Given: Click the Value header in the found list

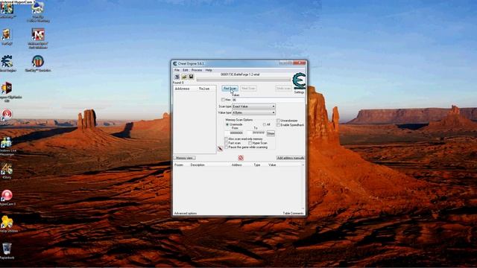Looking at the screenshot, I should click(x=204, y=89).
